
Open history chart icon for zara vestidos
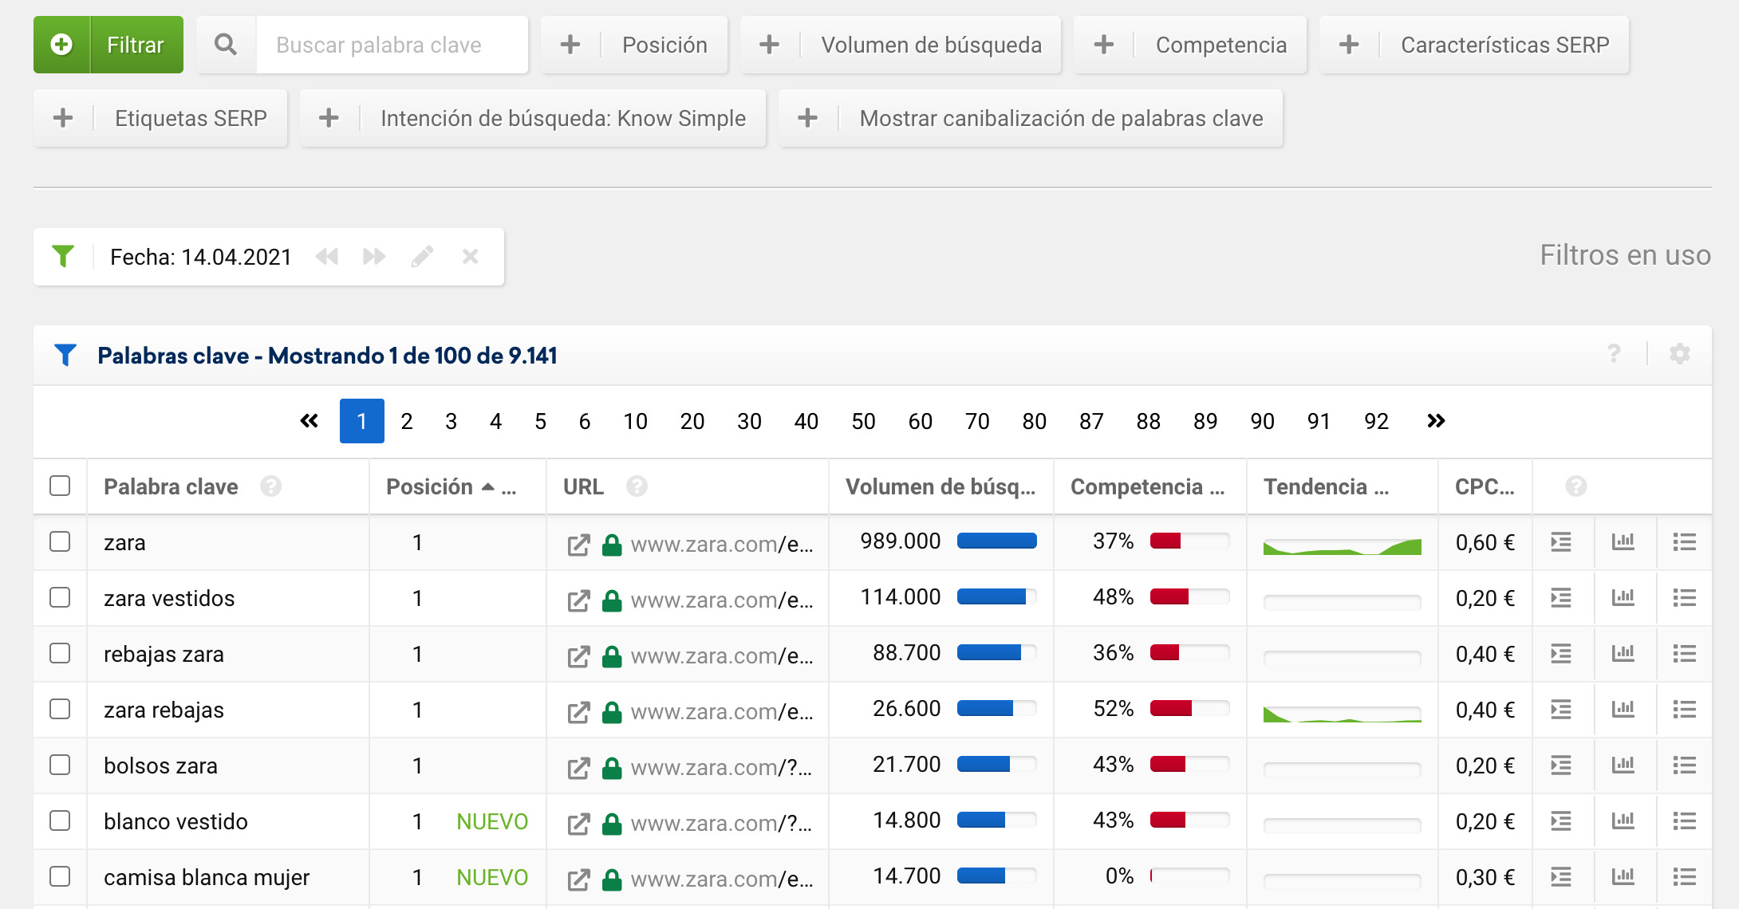[1623, 598]
